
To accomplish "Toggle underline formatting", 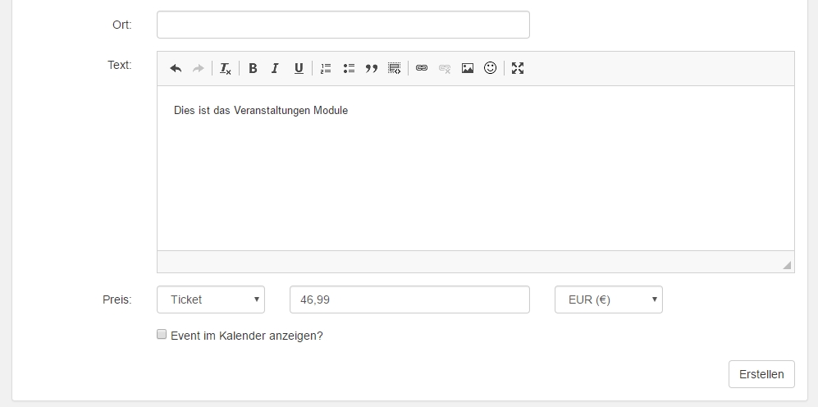I will click(299, 68).
